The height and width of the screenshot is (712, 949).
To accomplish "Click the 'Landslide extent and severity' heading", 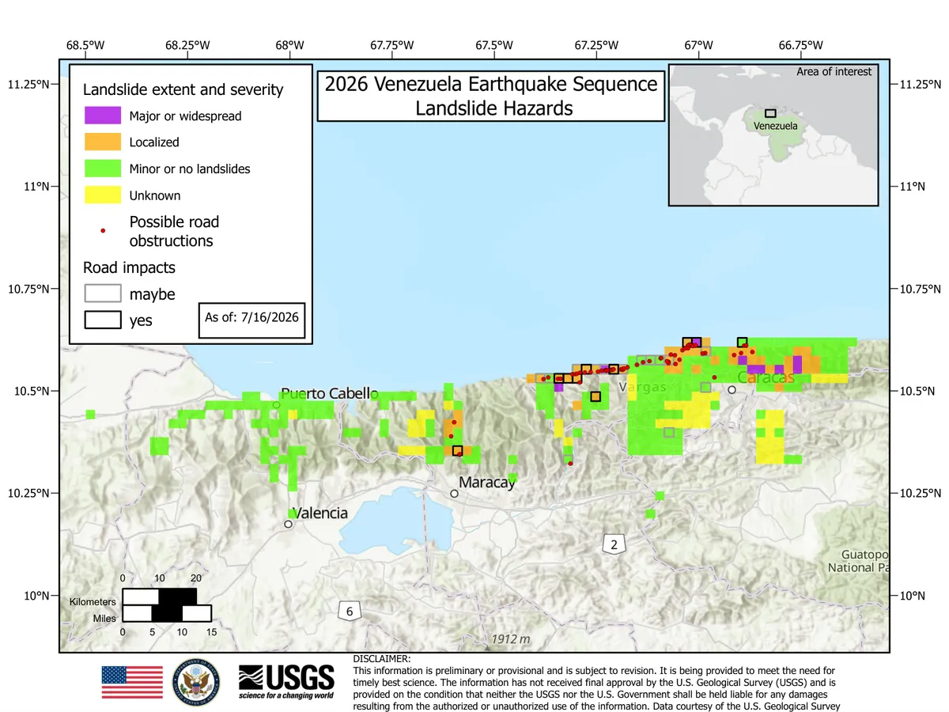I will pyautogui.click(x=183, y=89).
